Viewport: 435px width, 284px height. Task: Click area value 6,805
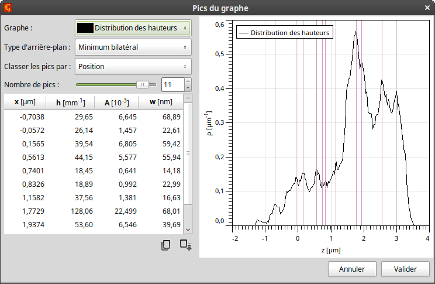click(x=127, y=144)
